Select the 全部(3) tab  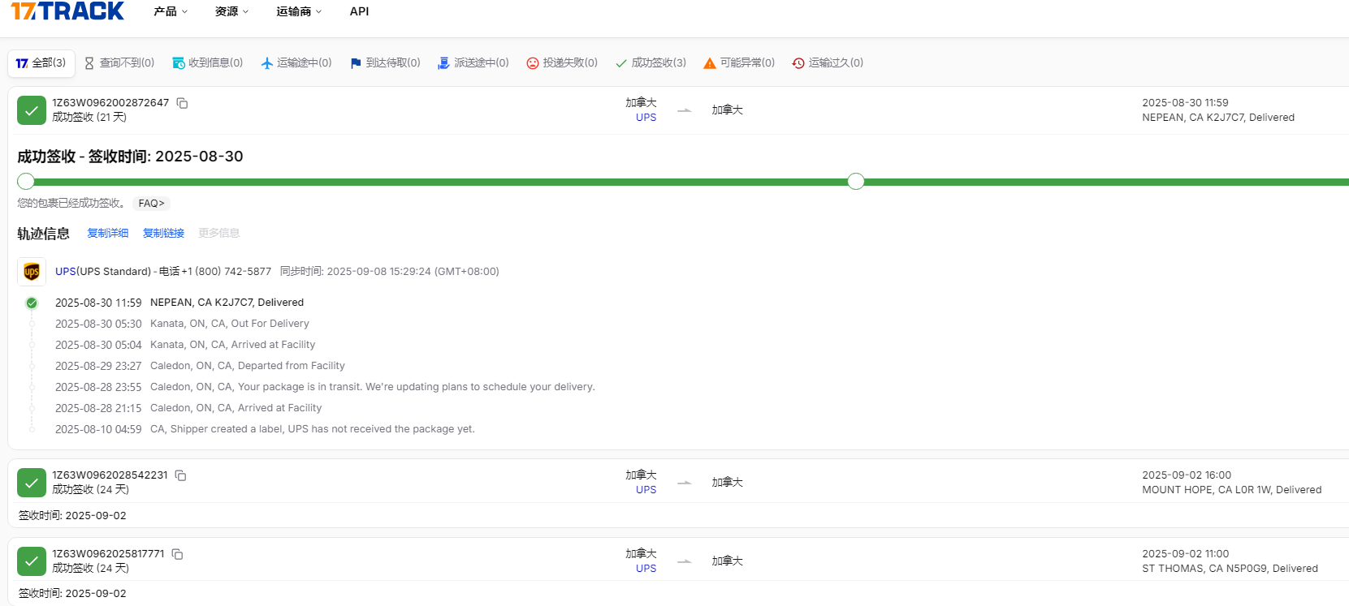click(x=41, y=63)
